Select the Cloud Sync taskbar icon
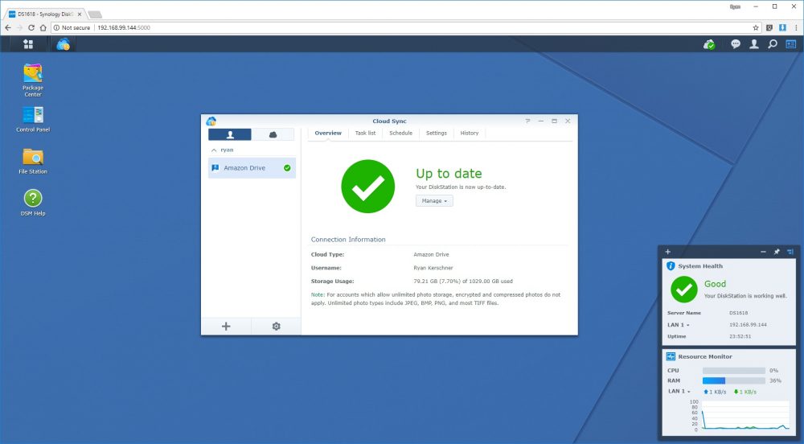Image resolution: width=804 pixels, height=444 pixels. point(63,44)
